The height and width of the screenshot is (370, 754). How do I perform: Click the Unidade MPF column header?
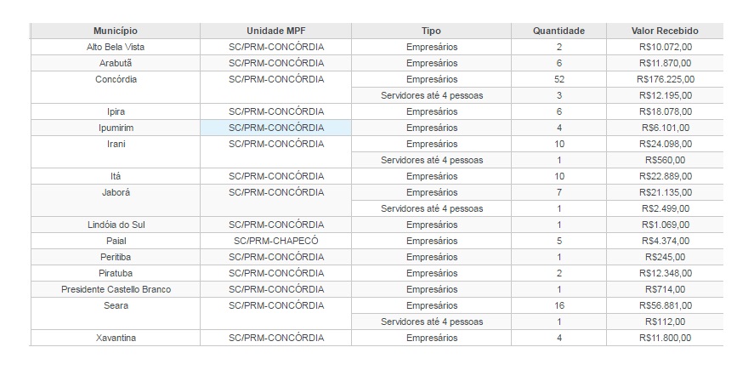coord(276,31)
